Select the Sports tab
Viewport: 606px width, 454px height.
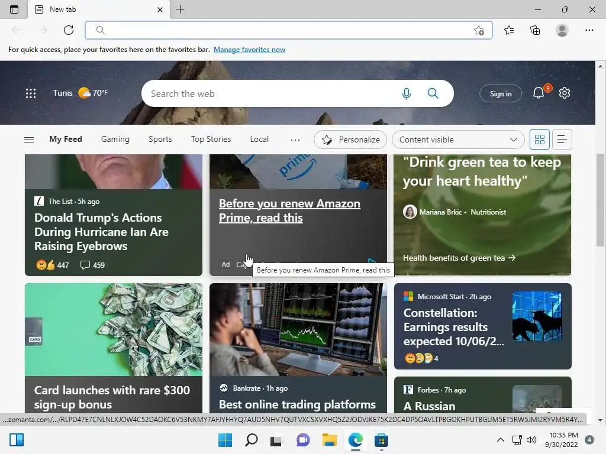[160, 140]
